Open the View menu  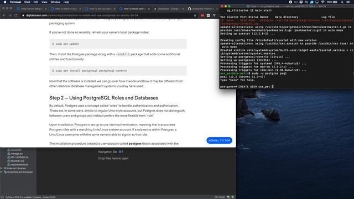[44, 2]
